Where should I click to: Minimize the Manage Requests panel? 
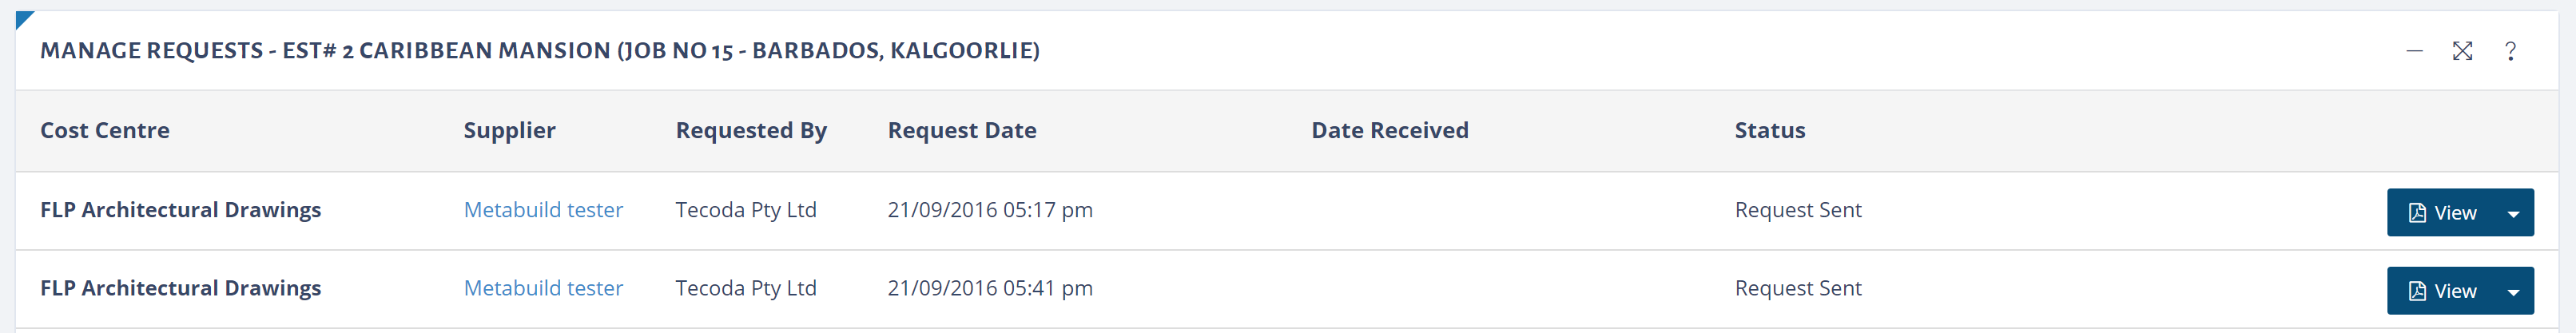point(2414,51)
